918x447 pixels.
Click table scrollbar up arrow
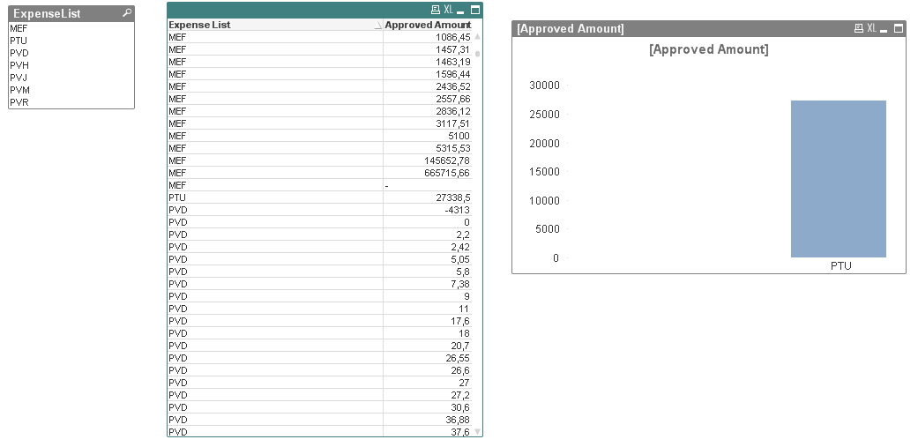(x=477, y=37)
